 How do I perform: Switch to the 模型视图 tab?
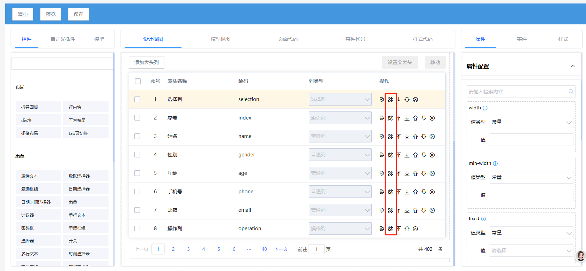[x=220, y=39]
